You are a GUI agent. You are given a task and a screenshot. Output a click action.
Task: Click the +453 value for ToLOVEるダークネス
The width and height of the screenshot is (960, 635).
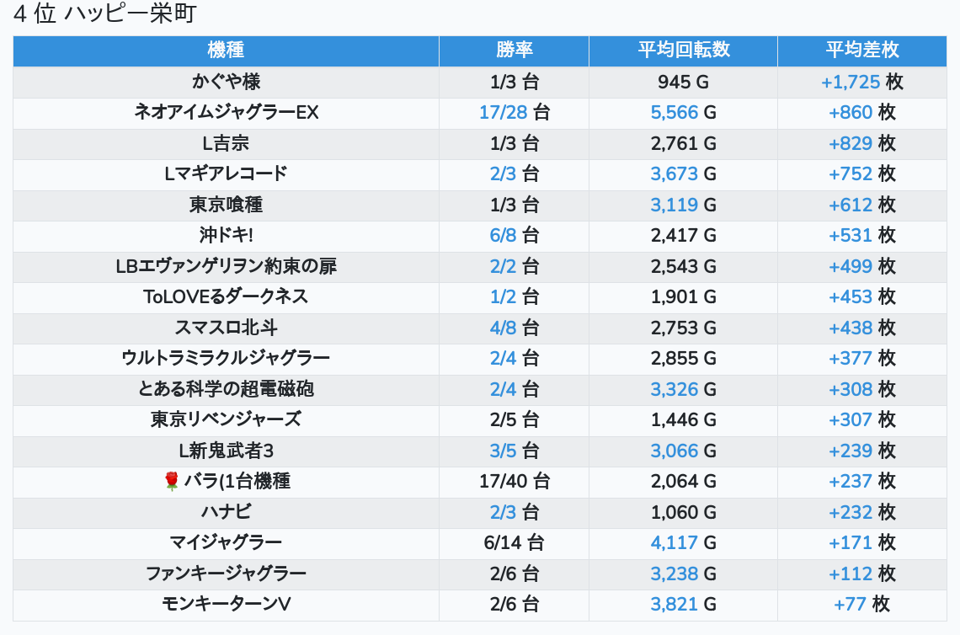coord(851,296)
